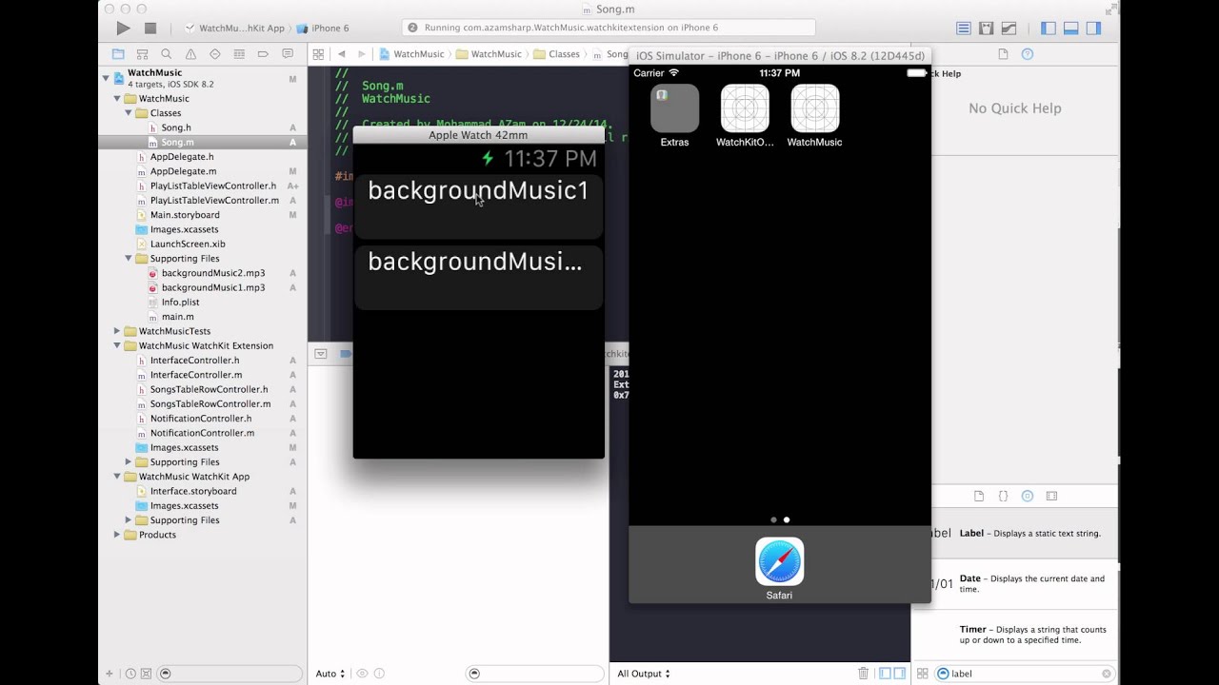Clear the console with trash icon
The image size is (1219, 685).
pyautogui.click(x=863, y=674)
